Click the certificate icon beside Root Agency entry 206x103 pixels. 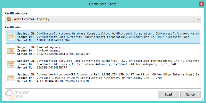coord(11,50)
